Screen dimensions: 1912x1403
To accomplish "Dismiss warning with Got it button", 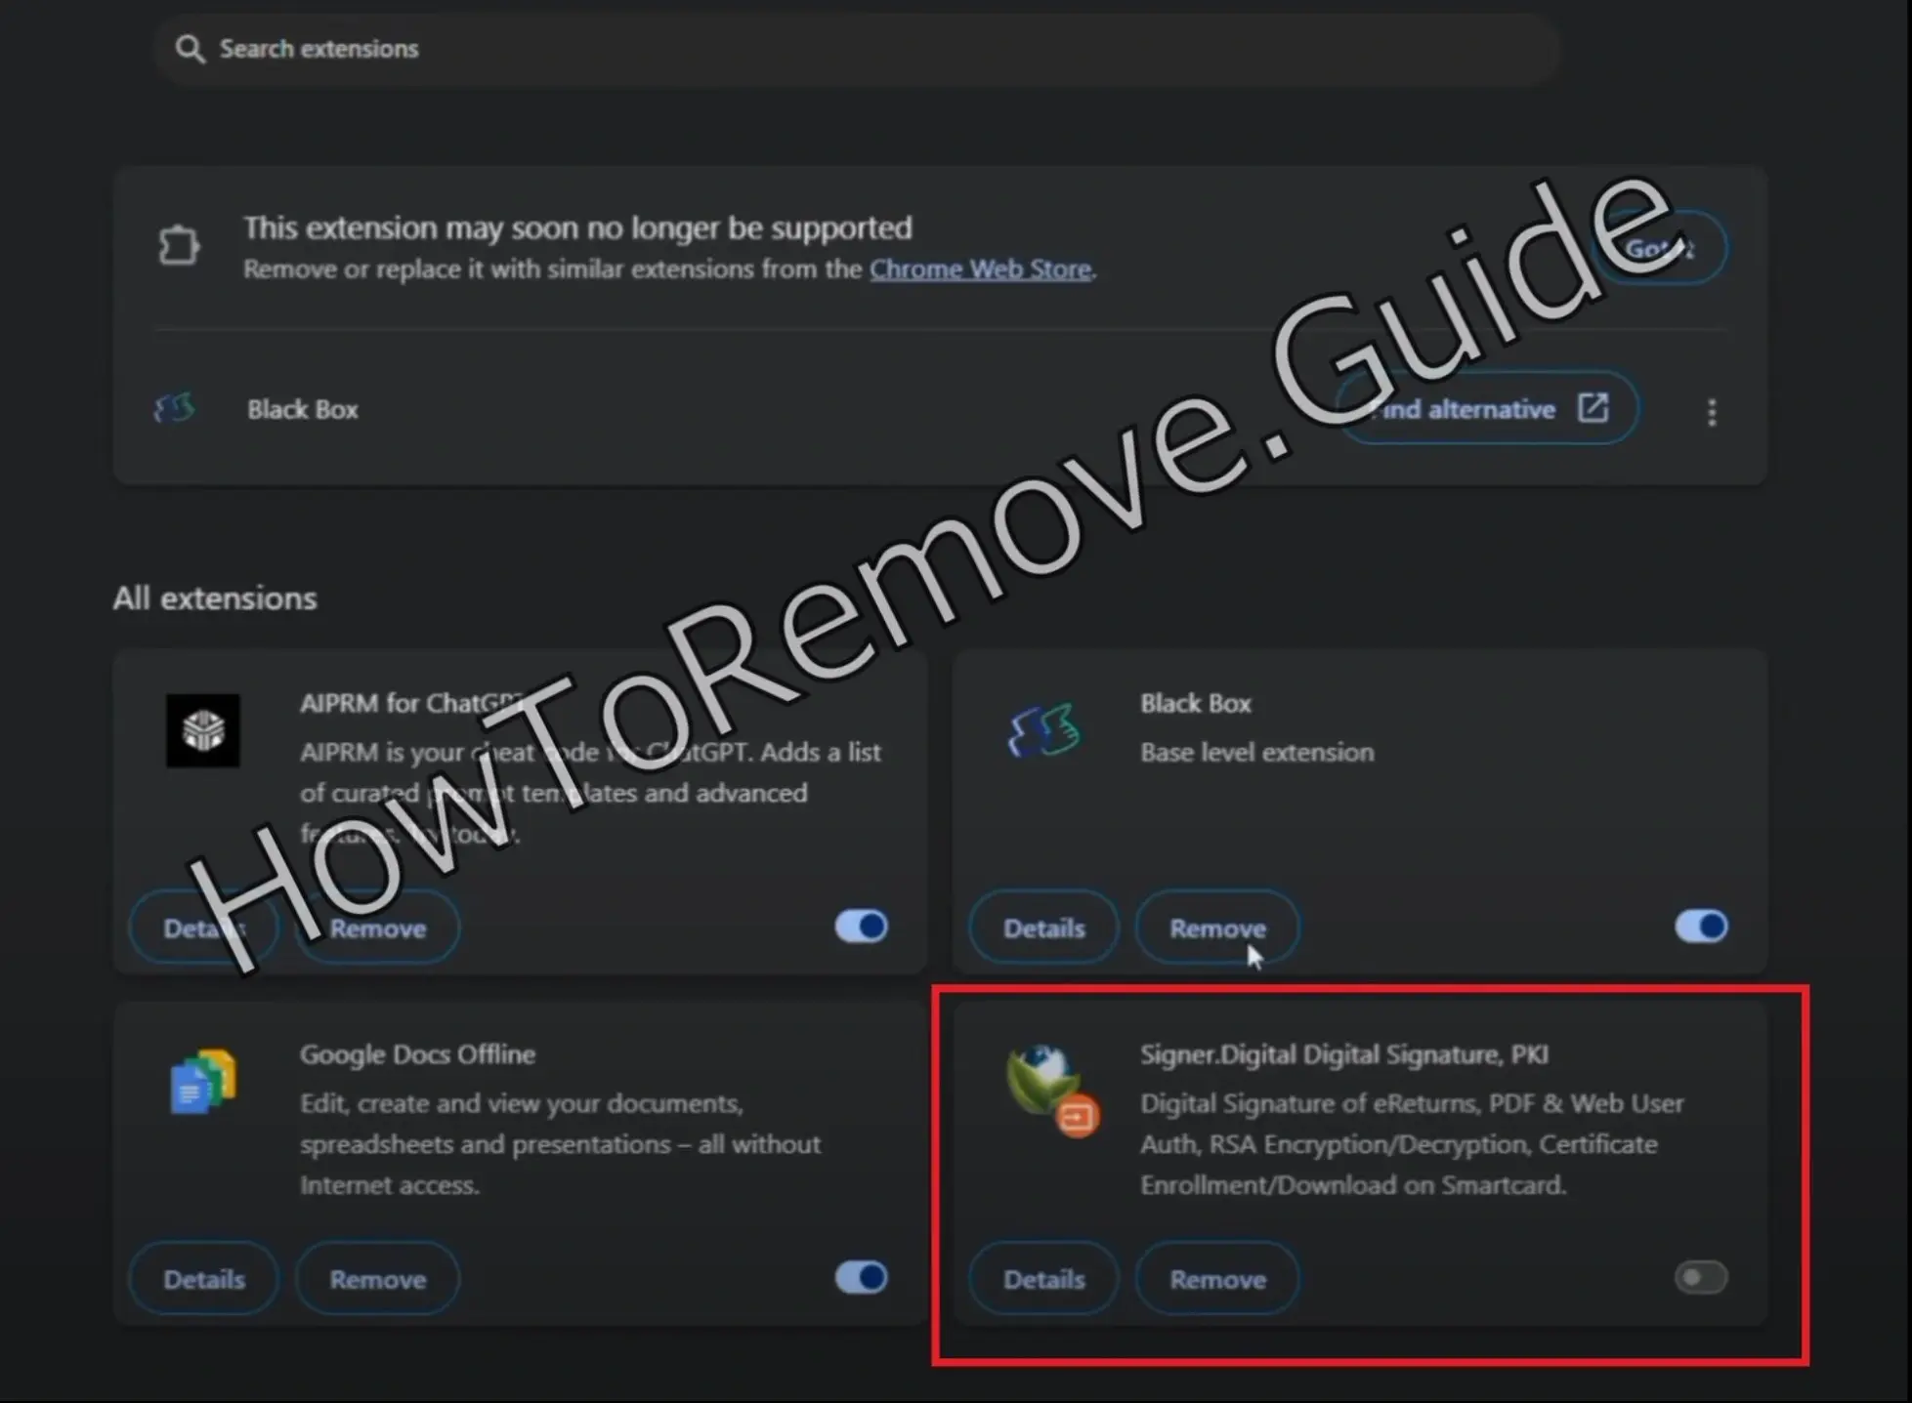I will pyautogui.click(x=1659, y=248).
